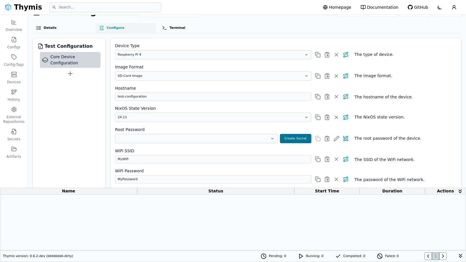This screenshot has width=466, height=262.
Task: Click the Thymis logo
Action: [23, 7]
